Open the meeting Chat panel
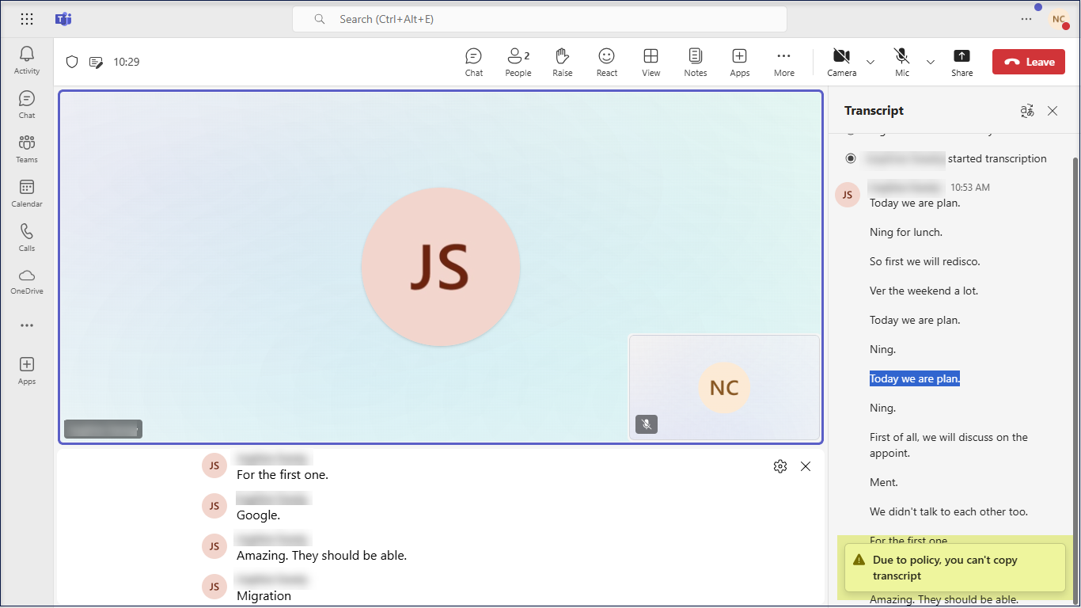Image resolution: width=1081 pixels, height=608 pixels. click(473, 62)
